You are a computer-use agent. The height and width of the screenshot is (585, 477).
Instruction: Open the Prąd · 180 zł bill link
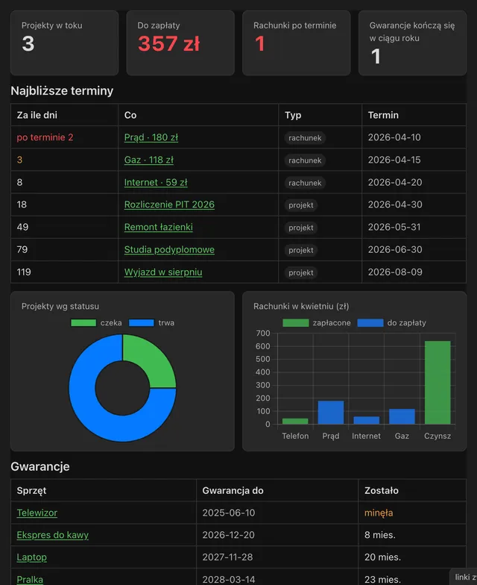pyautogui.click(x=151, y=137)
